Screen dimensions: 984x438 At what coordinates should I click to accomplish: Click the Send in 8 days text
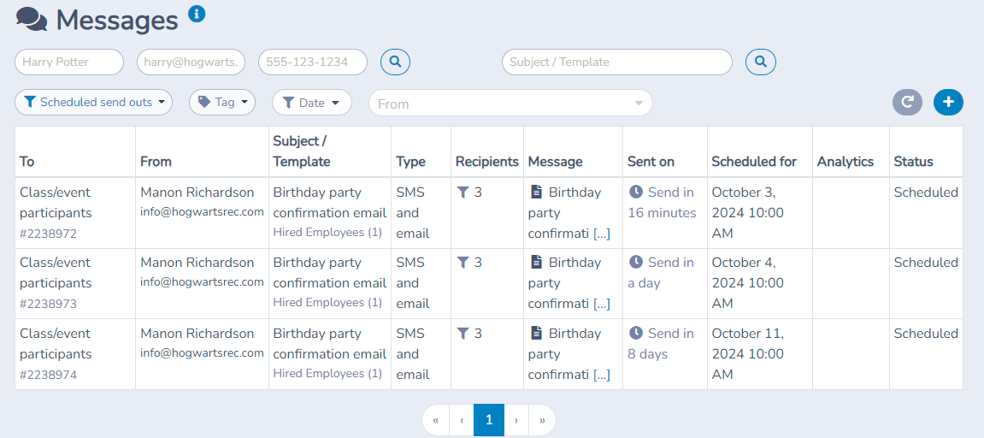661,344
